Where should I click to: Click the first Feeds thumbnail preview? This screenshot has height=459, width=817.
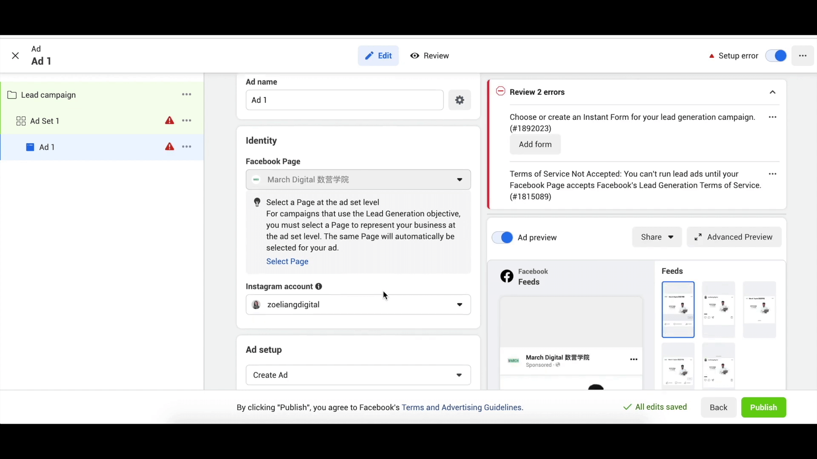678,309
